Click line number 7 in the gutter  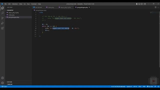(x=36, y=24)
